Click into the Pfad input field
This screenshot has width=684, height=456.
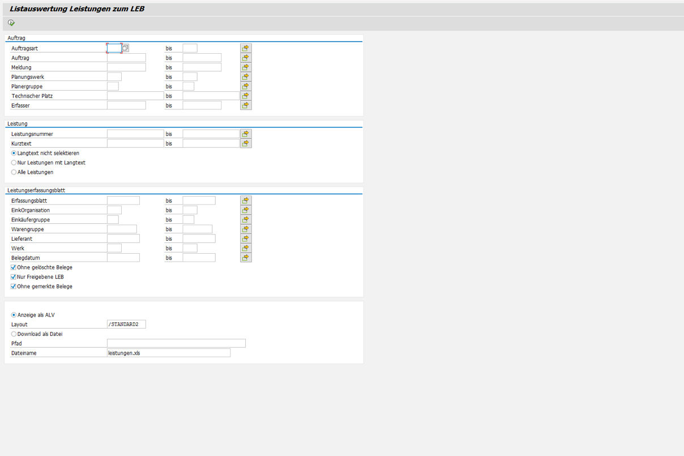coord(176,343)
